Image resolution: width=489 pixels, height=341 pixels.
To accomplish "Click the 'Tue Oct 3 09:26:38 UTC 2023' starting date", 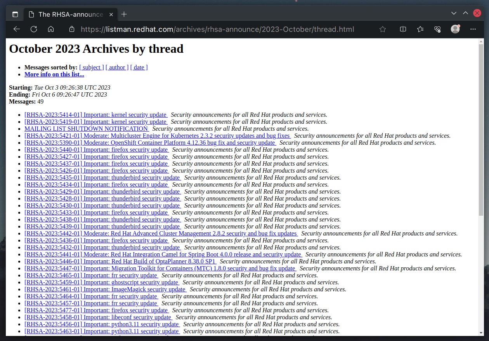I will click(x=72, y=88).
